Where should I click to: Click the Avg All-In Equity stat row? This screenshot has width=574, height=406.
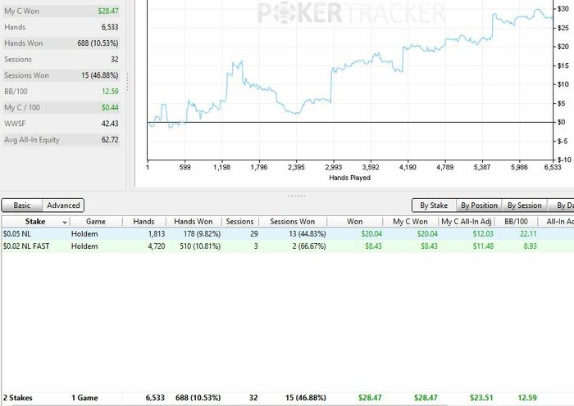61,140
